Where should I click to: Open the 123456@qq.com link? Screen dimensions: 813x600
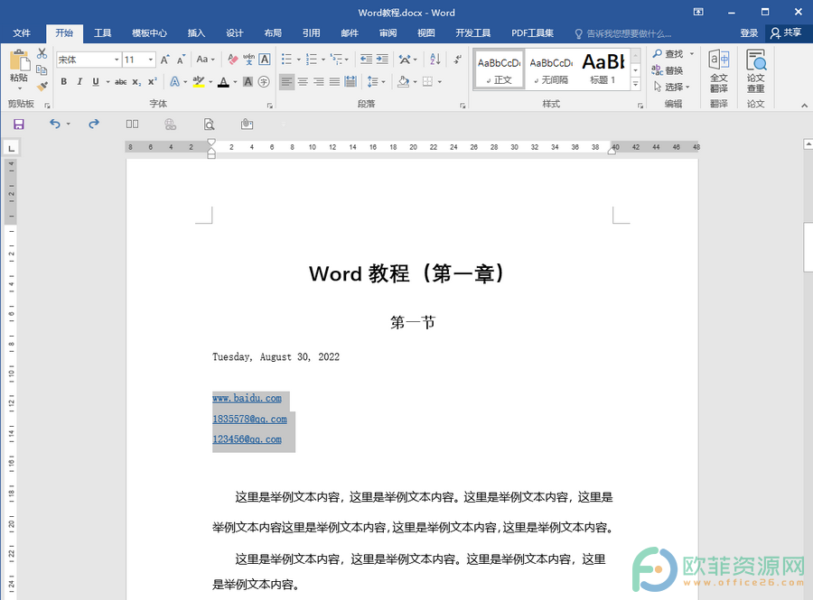pyautogui.click(x=247, y=439)
